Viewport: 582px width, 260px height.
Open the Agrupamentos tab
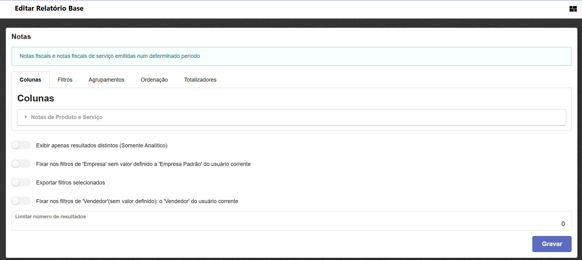point(106,80)
